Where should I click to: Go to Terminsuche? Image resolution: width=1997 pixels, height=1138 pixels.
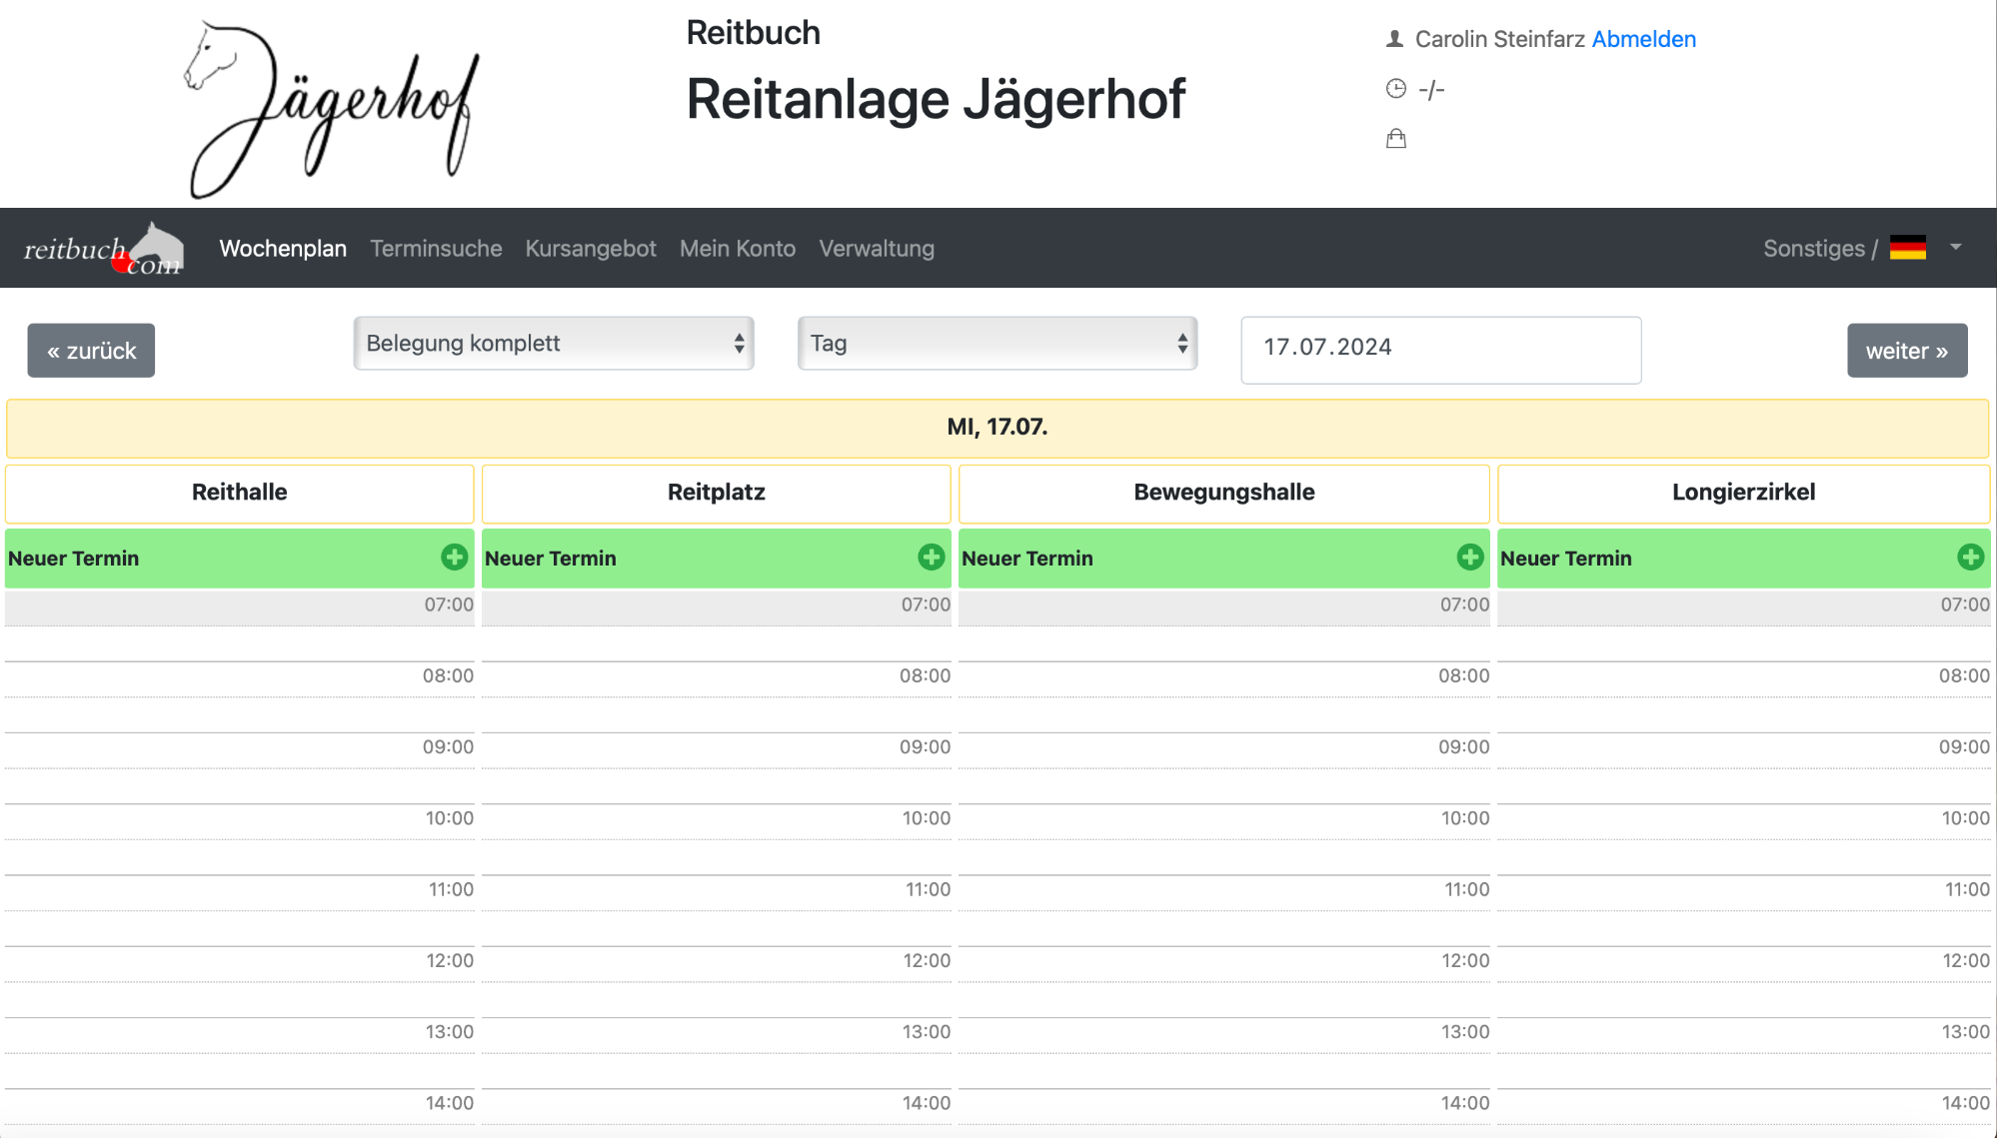436,249
